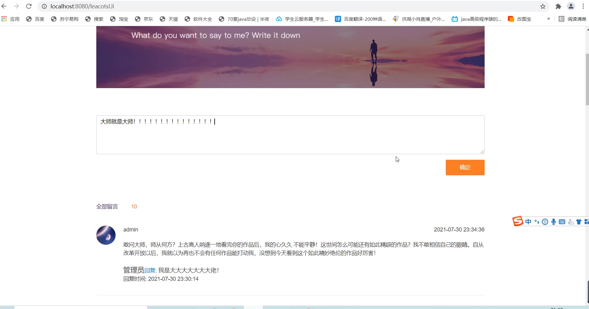Toggle punctuation mode in Sogou bar
The width and height of the screenshot is (589, 309).
[x=537, y=222]
